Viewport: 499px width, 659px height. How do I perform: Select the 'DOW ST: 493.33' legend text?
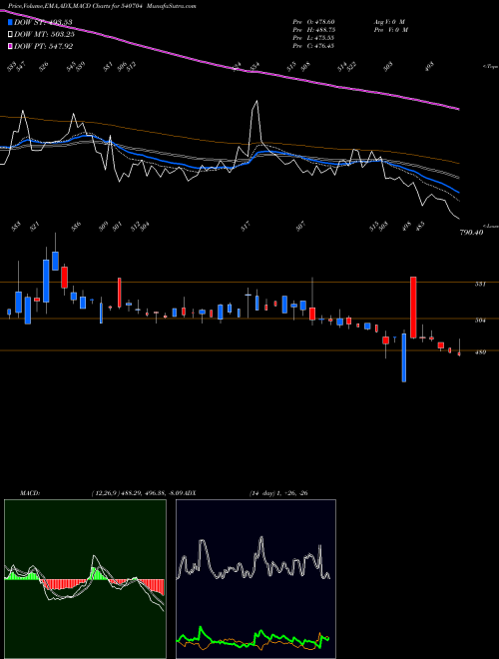pos(43,22)
